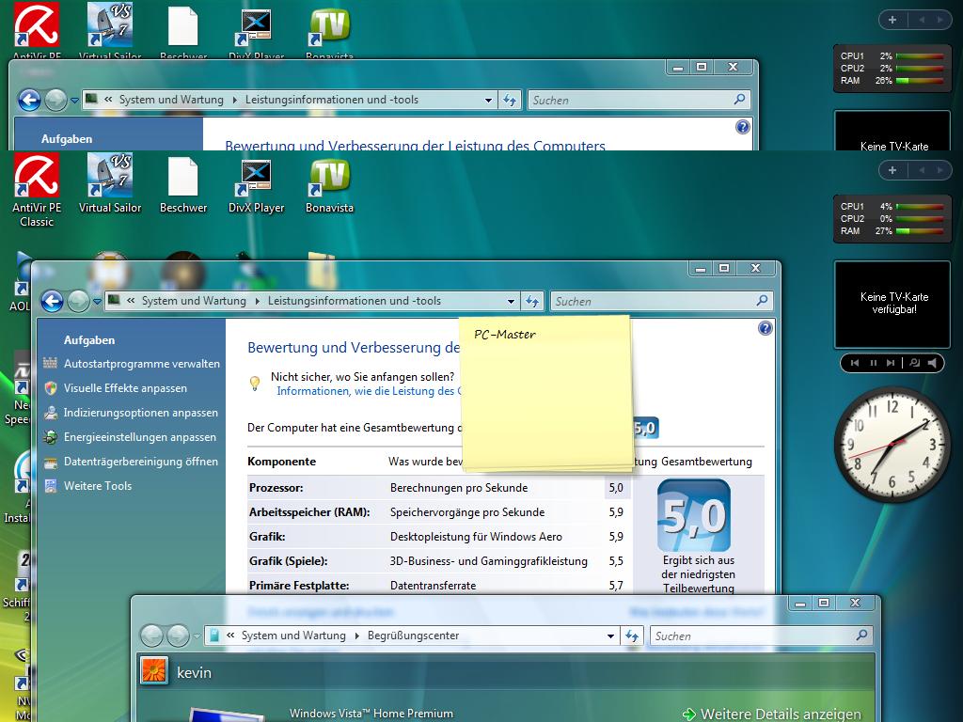Click 'Datentransferrate' description

433,586
